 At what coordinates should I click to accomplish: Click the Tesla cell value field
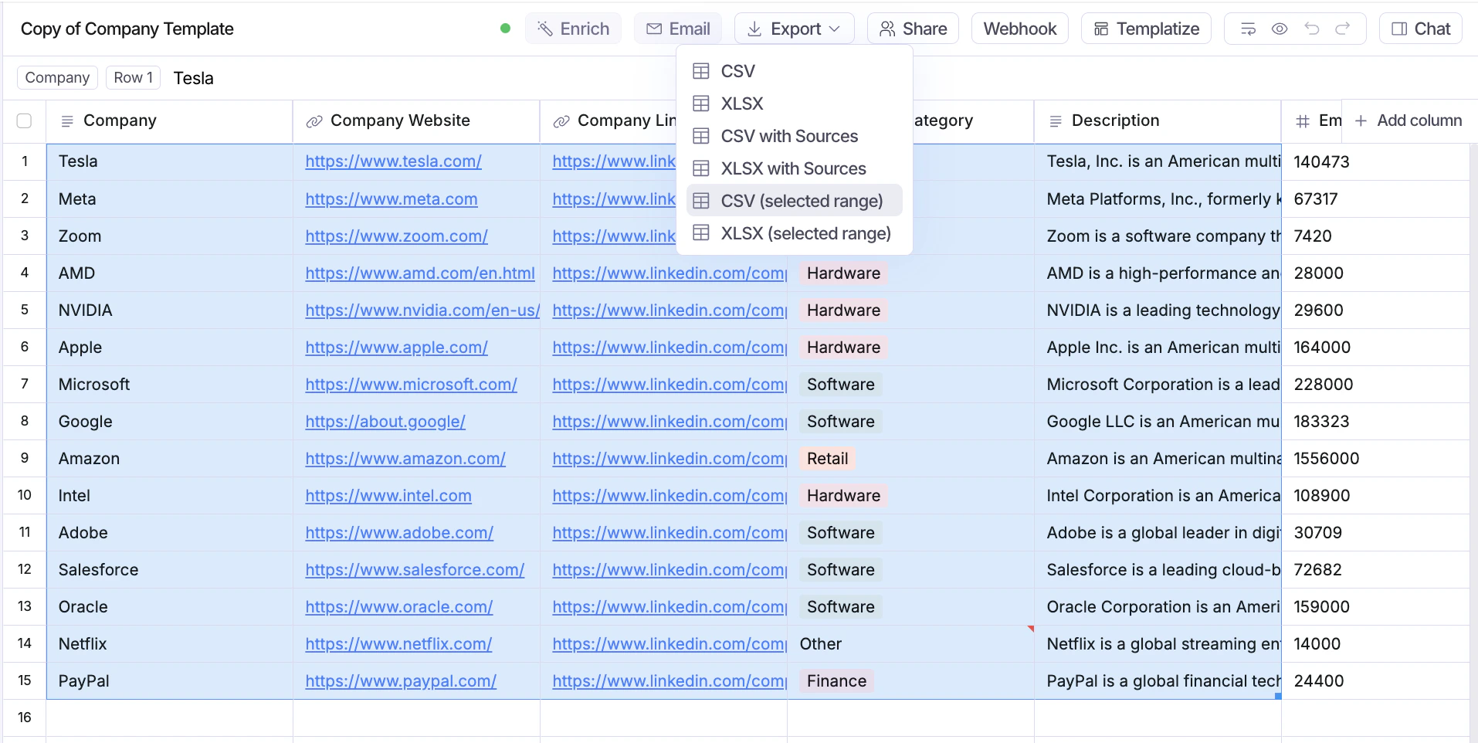tap(193, 78)
